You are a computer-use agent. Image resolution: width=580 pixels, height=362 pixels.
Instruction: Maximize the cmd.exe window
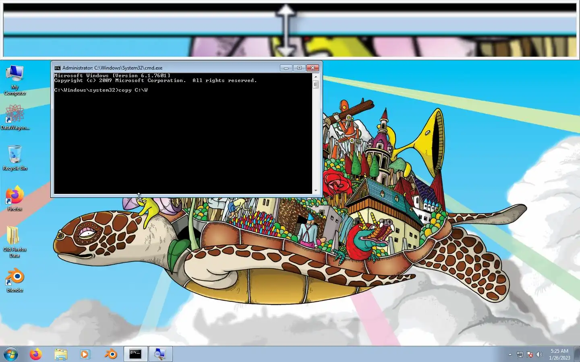tap(299, 68)
